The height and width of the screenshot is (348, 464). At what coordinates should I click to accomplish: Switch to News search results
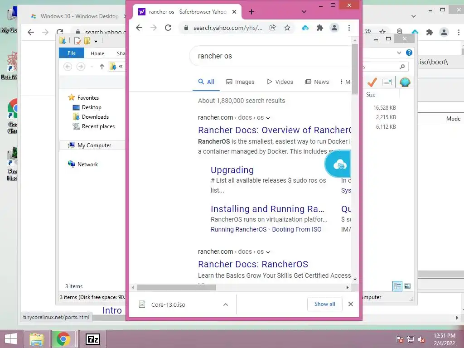click(317, 82)
